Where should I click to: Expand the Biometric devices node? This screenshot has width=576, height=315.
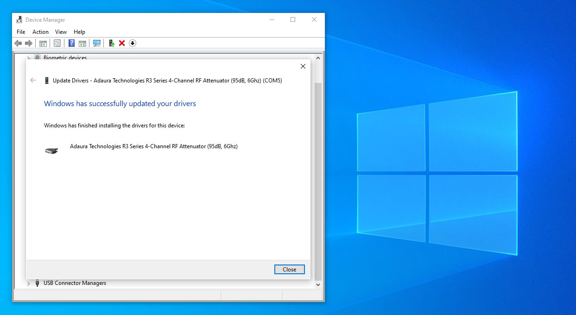coord(29,58)
